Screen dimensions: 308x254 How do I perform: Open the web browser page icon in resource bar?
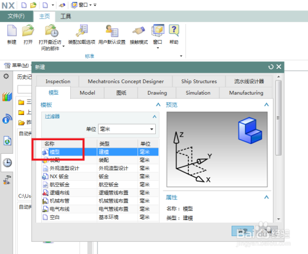(x=7, y=141)
